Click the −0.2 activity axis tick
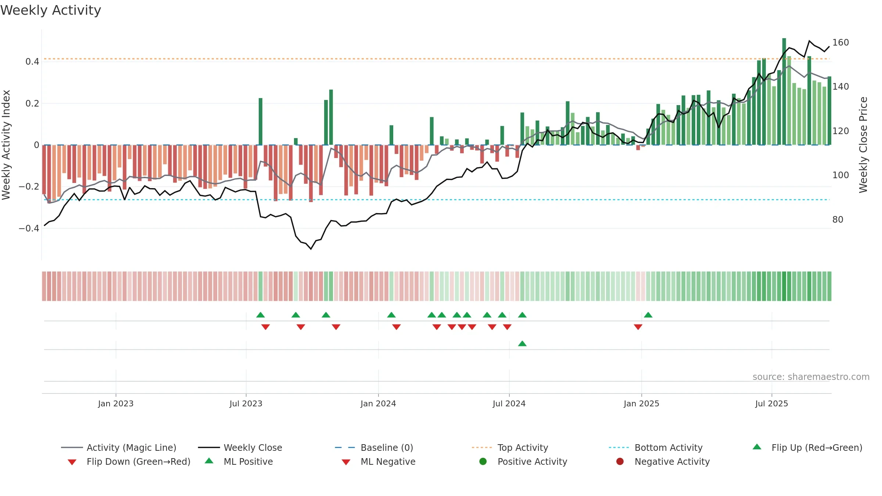 [29, 187]
